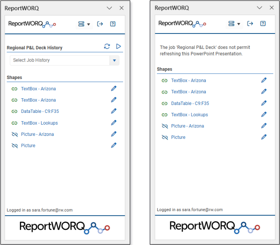
Task: Click the logout icon in the left pane
Action: pyautogui.click(x=100, y=24)
